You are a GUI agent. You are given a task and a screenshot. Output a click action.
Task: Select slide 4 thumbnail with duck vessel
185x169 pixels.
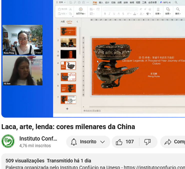tap(68, 66)
